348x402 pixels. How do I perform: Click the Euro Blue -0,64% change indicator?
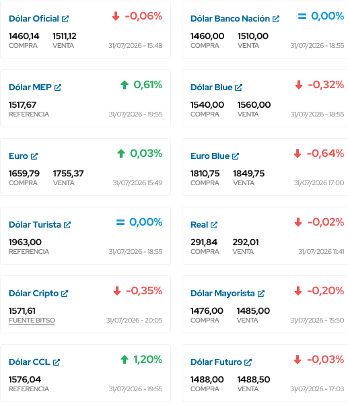coord(318,154)
